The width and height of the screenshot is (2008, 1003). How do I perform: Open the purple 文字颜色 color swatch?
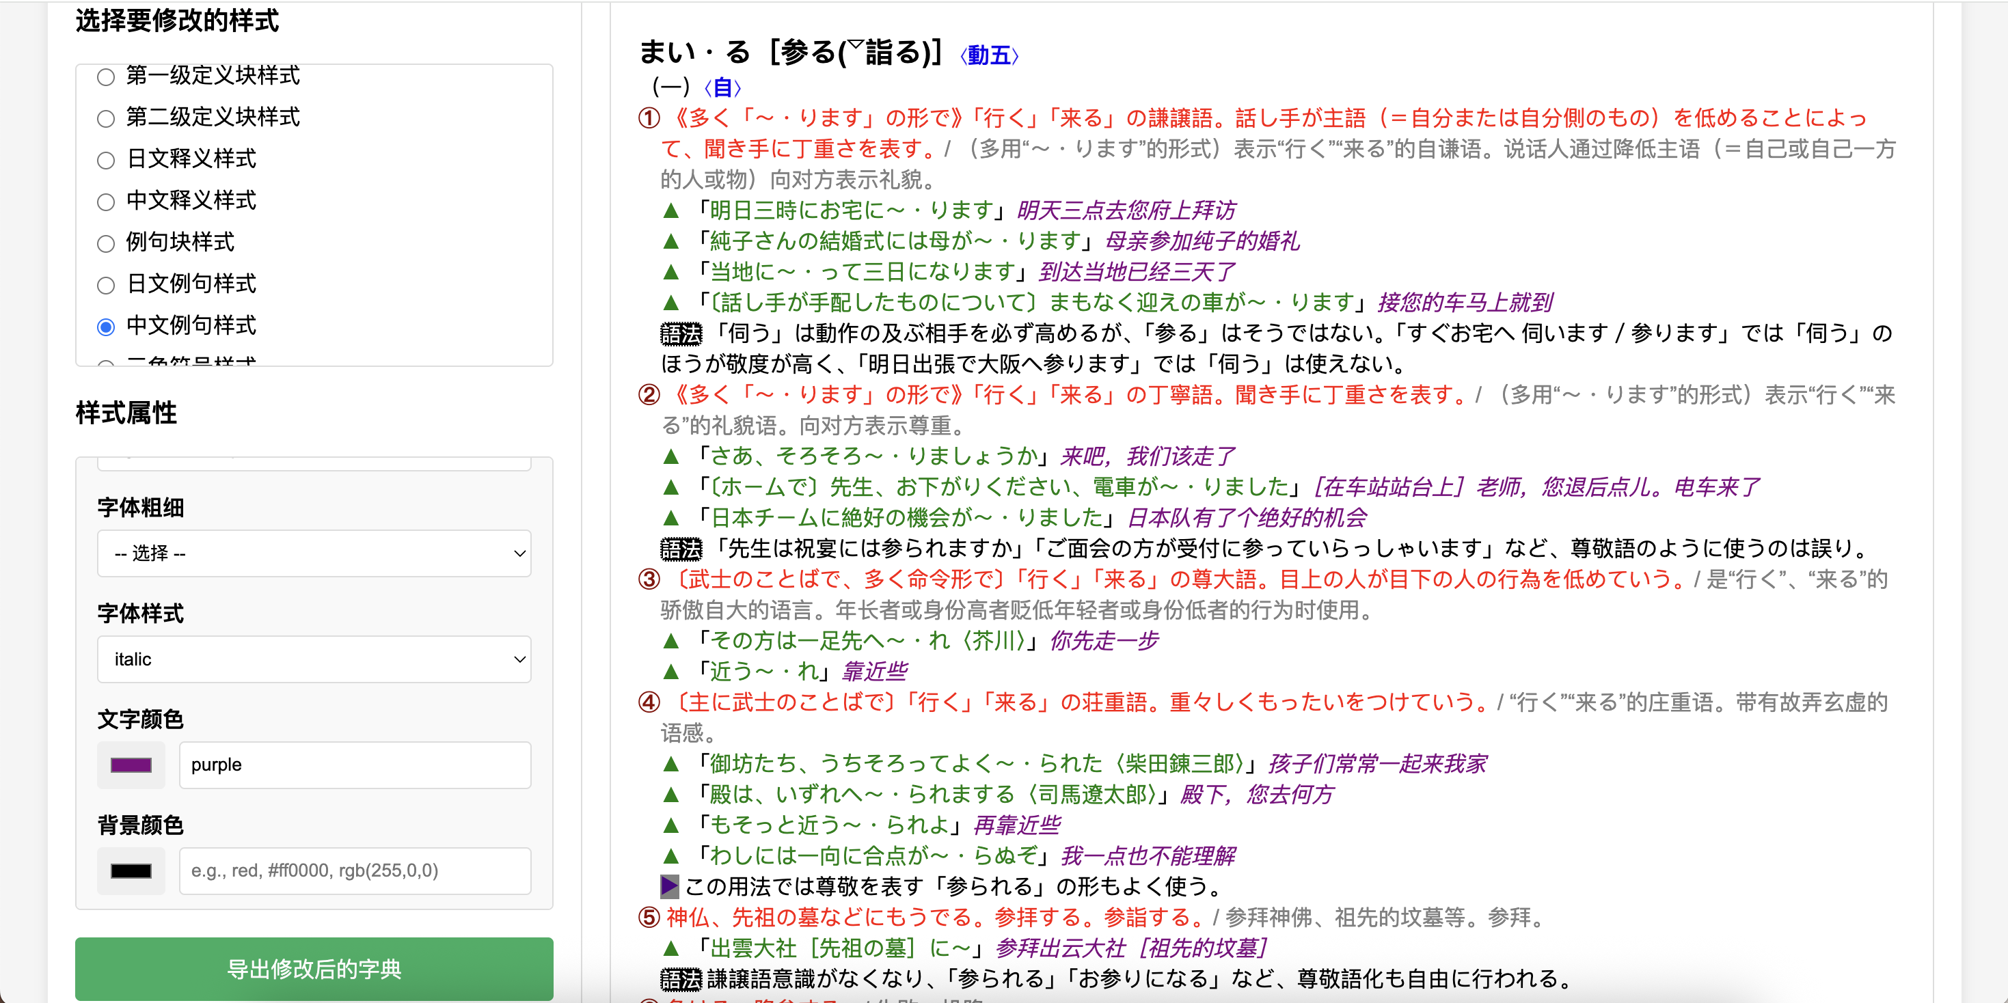(x=131, y=765)
